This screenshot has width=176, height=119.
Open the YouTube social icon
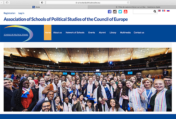click(x=125, y=12)
